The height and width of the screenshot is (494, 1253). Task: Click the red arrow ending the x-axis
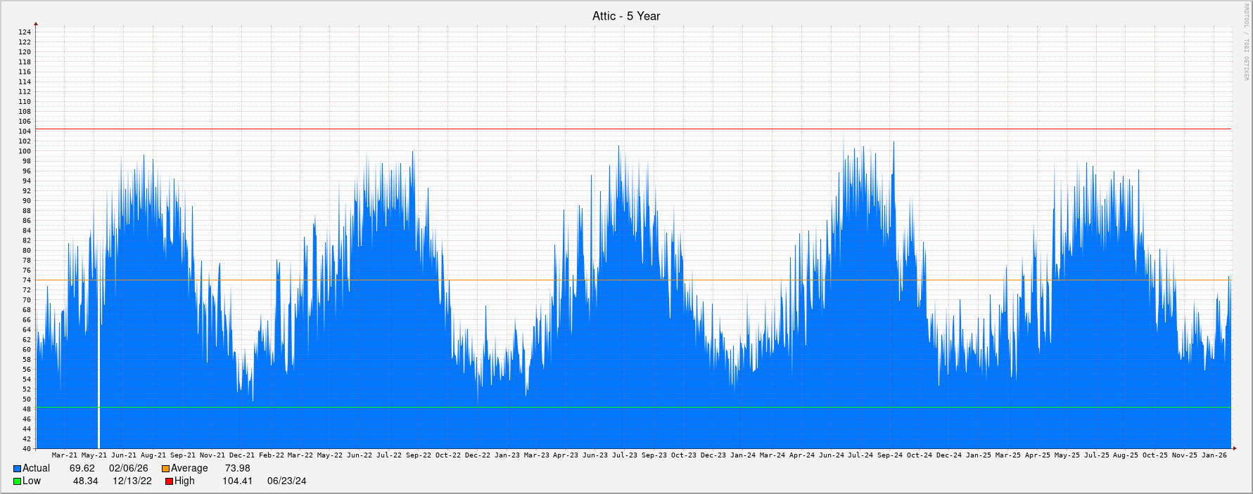(1234, 448)
